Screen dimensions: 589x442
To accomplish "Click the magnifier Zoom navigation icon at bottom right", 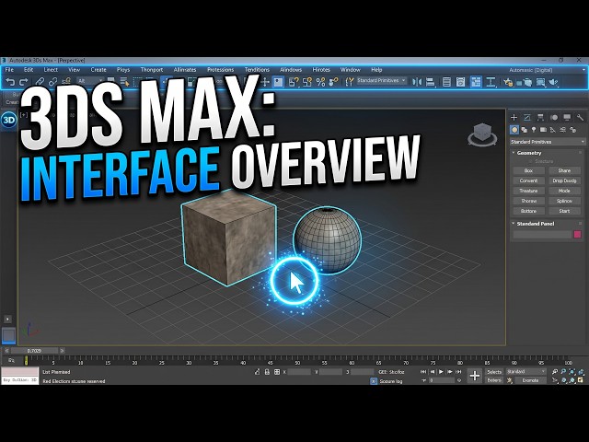I will [x=555, y=372].
